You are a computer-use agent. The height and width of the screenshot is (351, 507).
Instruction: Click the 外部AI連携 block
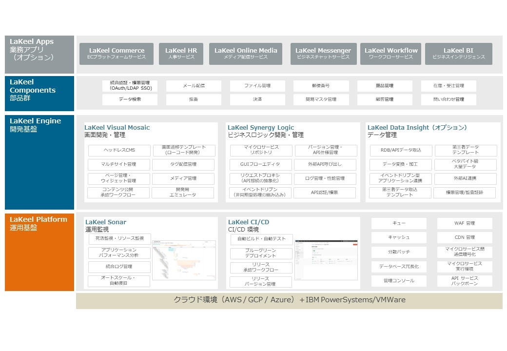(x=465, y=179)
